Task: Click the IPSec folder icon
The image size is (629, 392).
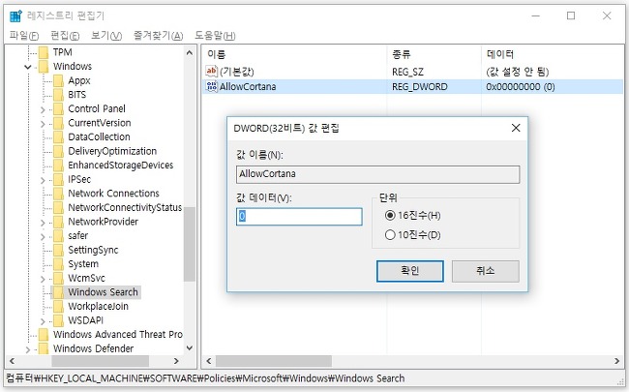Action: [59, 179]
